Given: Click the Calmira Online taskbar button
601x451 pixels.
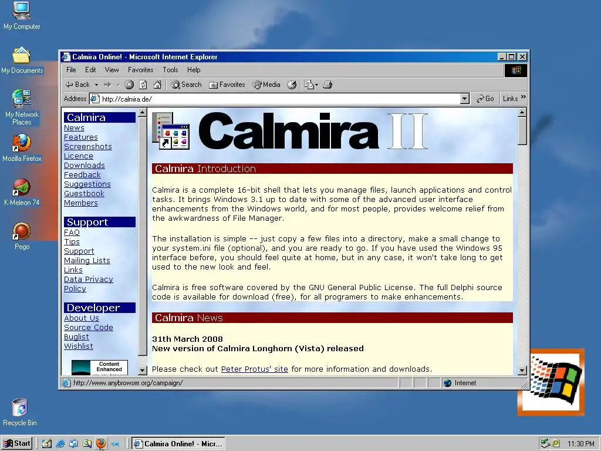Looking at the screenshot, I should coord(178,444).
